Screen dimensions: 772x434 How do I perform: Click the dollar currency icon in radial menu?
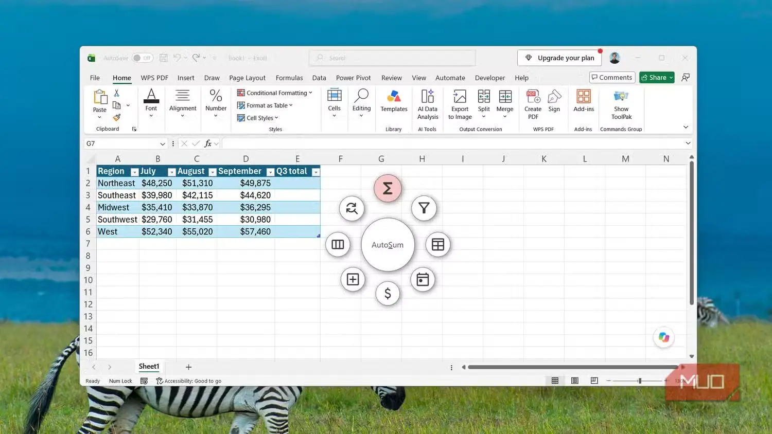[388, 294]
